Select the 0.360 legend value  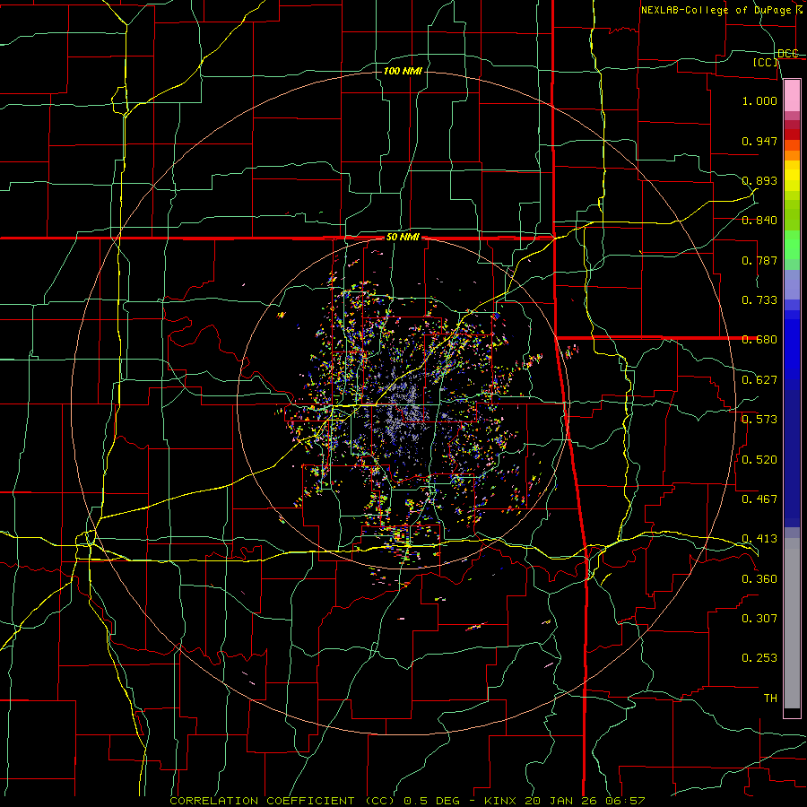click(x=759, y=579)
